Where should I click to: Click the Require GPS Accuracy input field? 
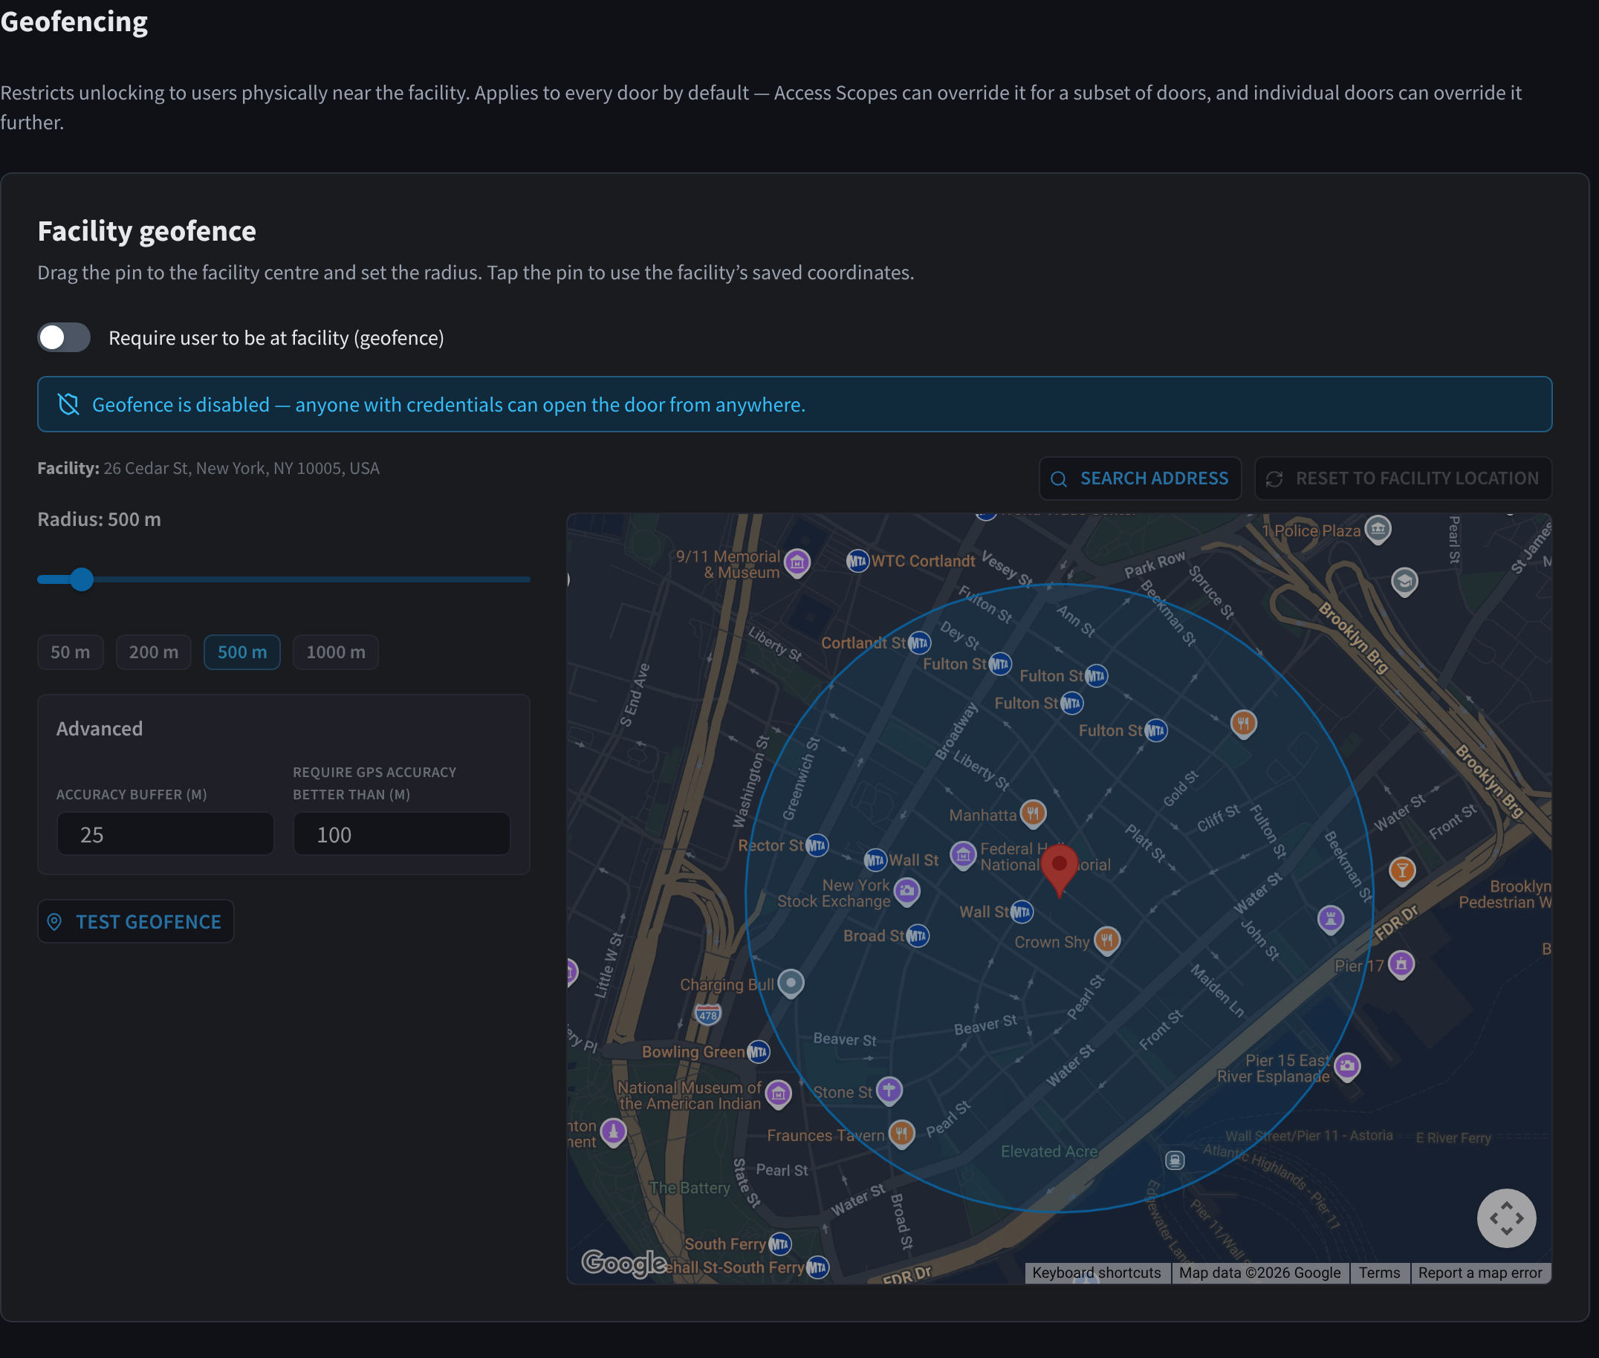[401, 834]
